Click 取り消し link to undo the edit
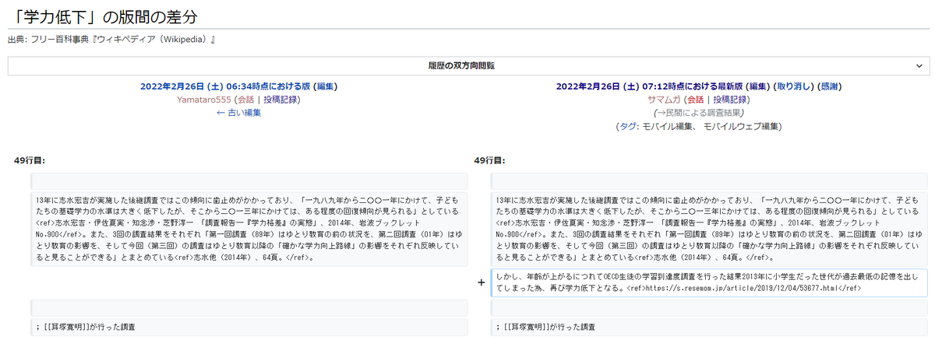 (x=793, y=86)
